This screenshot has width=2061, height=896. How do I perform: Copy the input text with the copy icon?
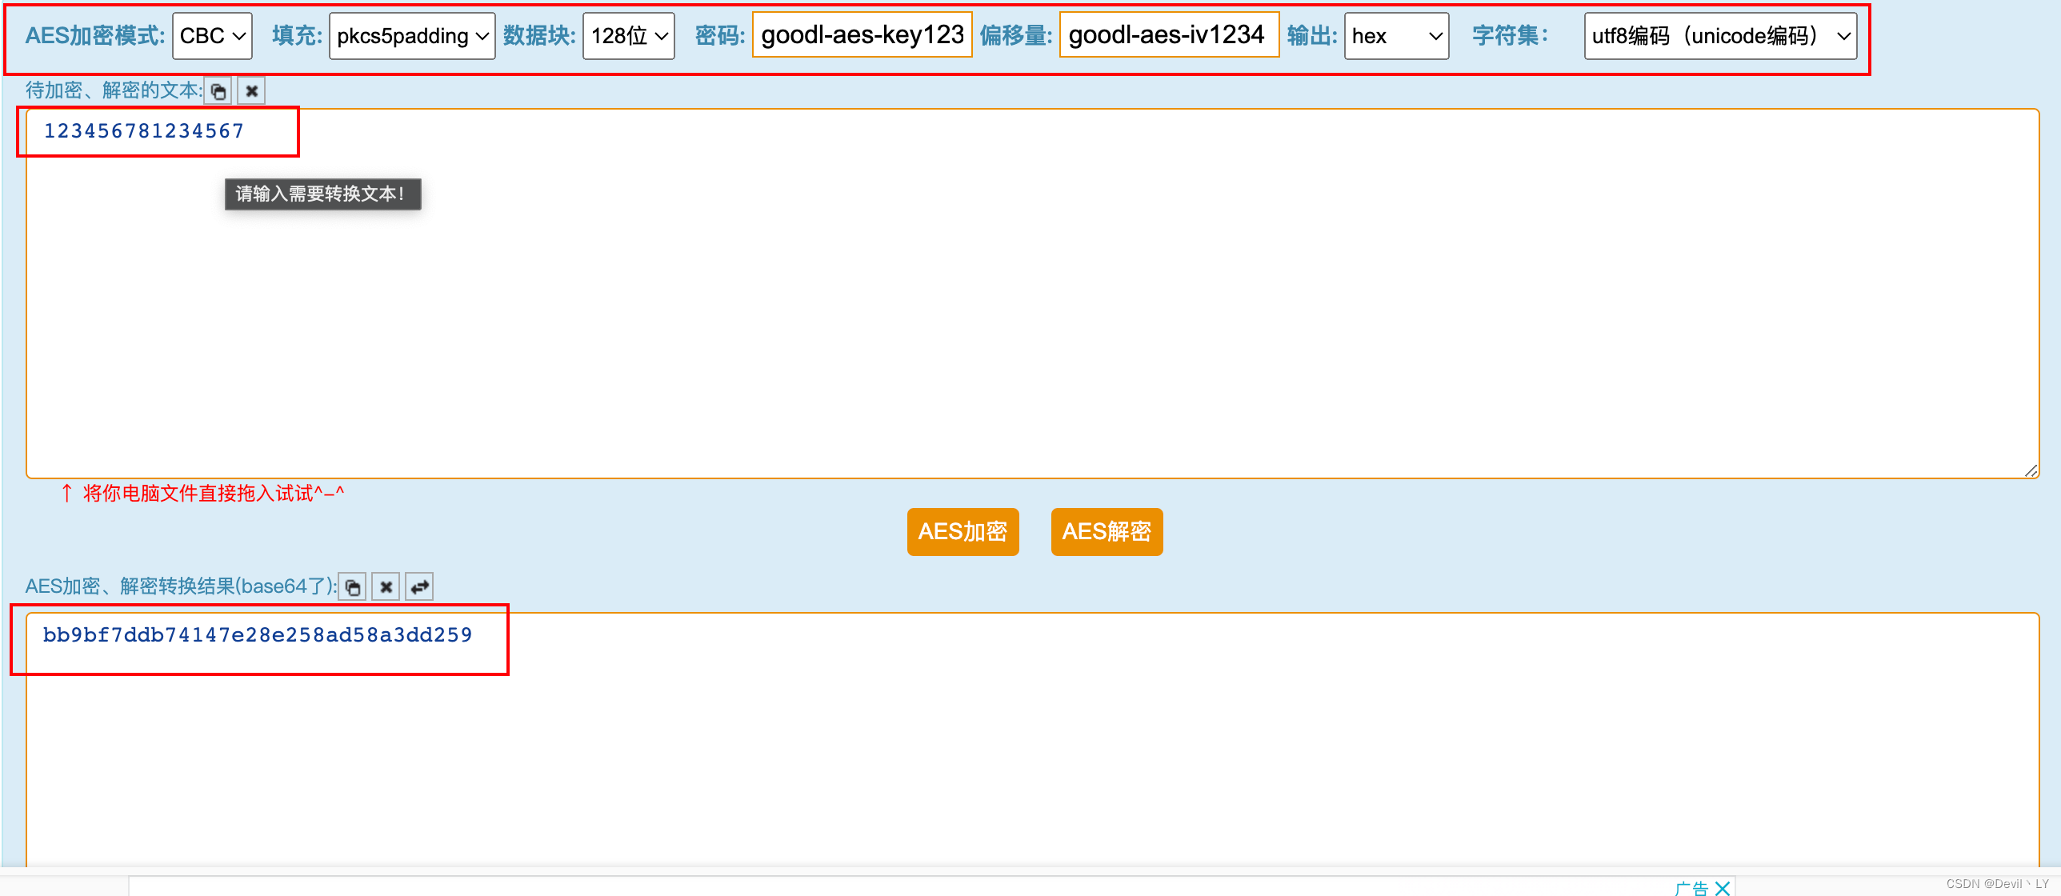218,91
